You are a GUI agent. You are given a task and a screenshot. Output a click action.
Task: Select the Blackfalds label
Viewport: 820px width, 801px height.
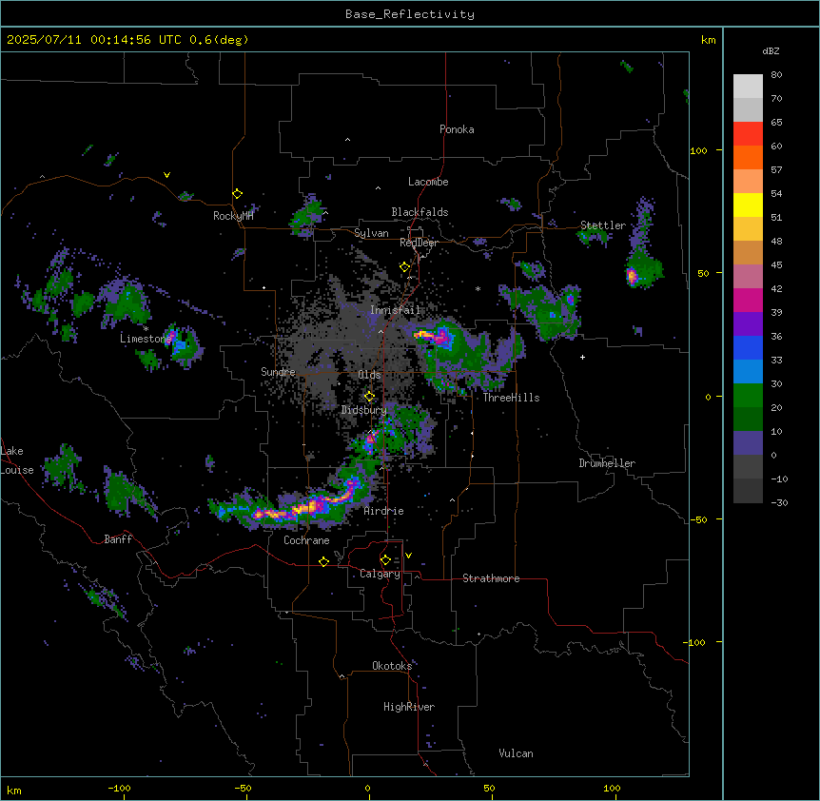click(x=420, y=212)
